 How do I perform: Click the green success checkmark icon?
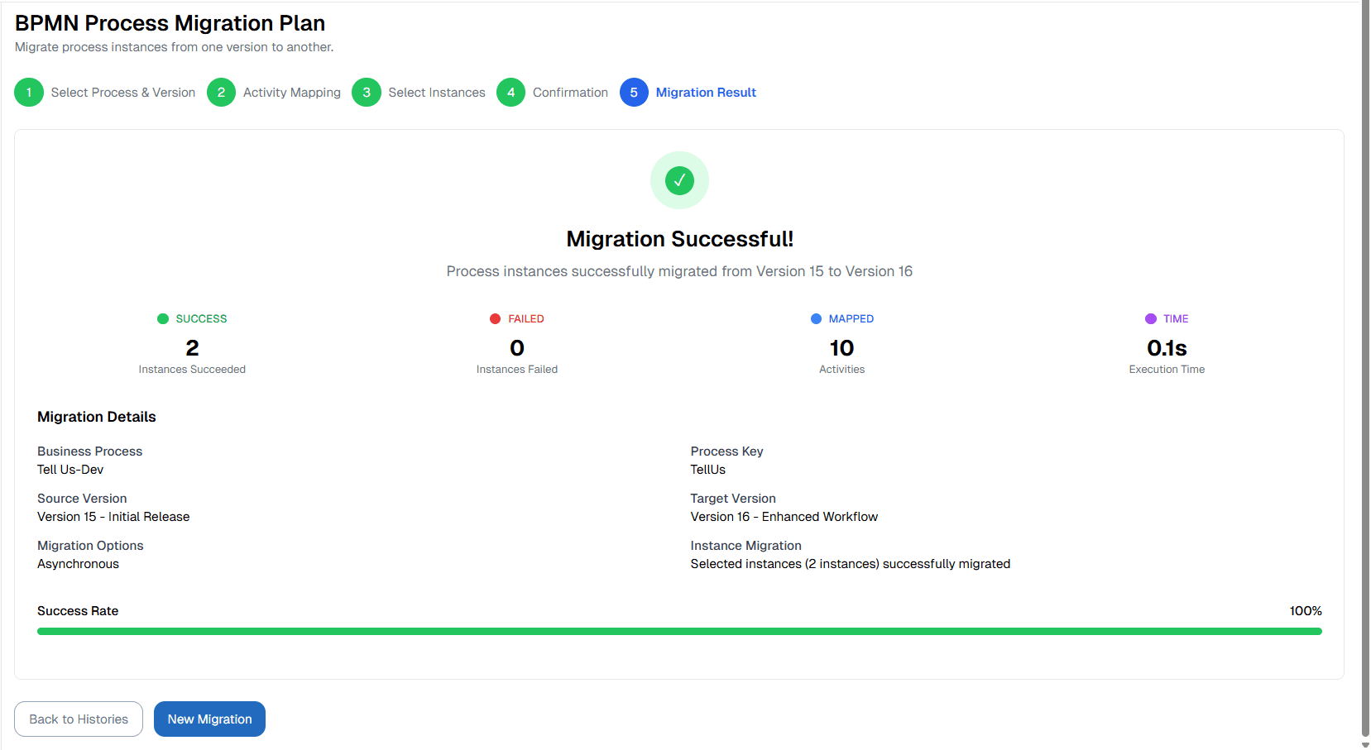[x=678, y=179]
